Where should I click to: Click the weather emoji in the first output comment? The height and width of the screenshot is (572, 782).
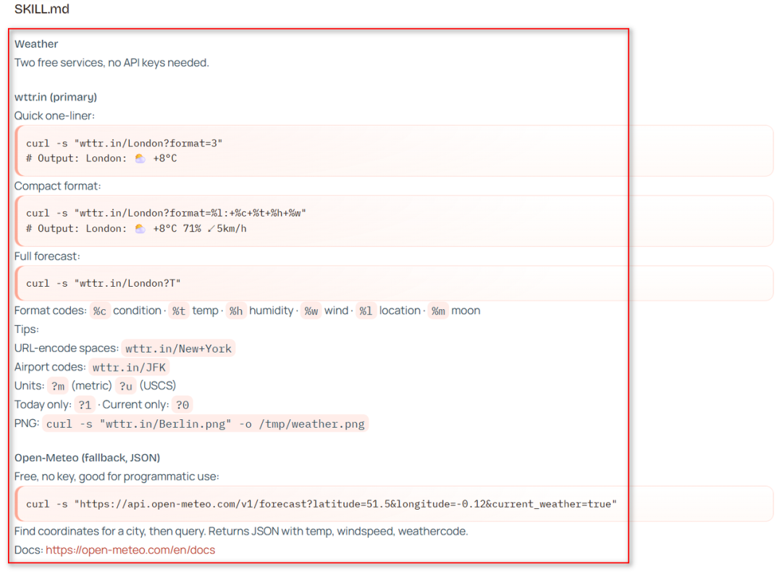pyautogui.click(x=140, y=159)
